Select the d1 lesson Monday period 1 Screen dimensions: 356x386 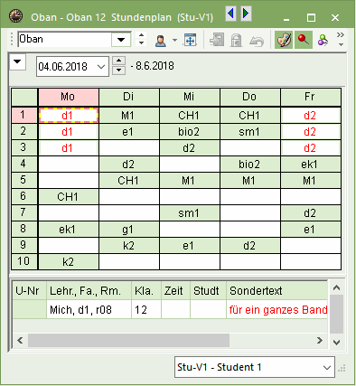click(69, 116)
